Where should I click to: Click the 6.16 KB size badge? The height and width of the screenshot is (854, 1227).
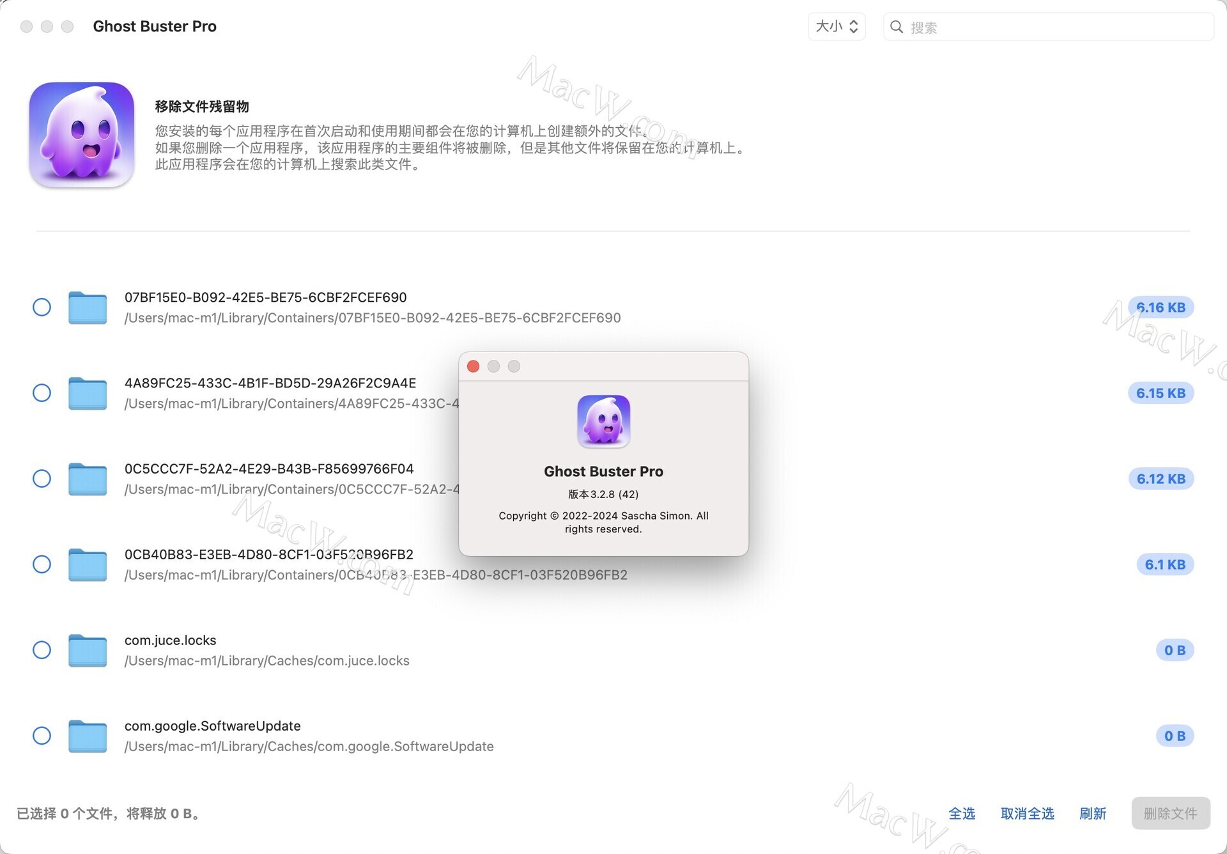point(1161,307)
